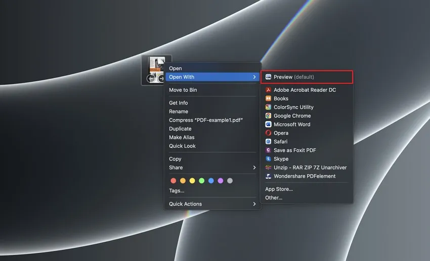This screenshot has height=261, width=430.
Task: Apply the purple tag color
Action: pos(221,181)
